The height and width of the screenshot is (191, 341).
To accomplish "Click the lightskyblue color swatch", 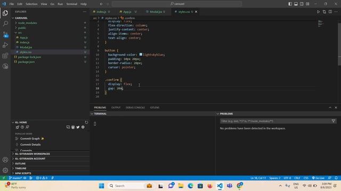I will point(141,55).
